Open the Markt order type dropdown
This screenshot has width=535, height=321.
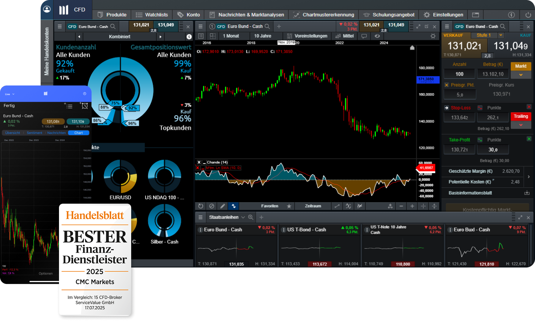click(x=521, y=75)
